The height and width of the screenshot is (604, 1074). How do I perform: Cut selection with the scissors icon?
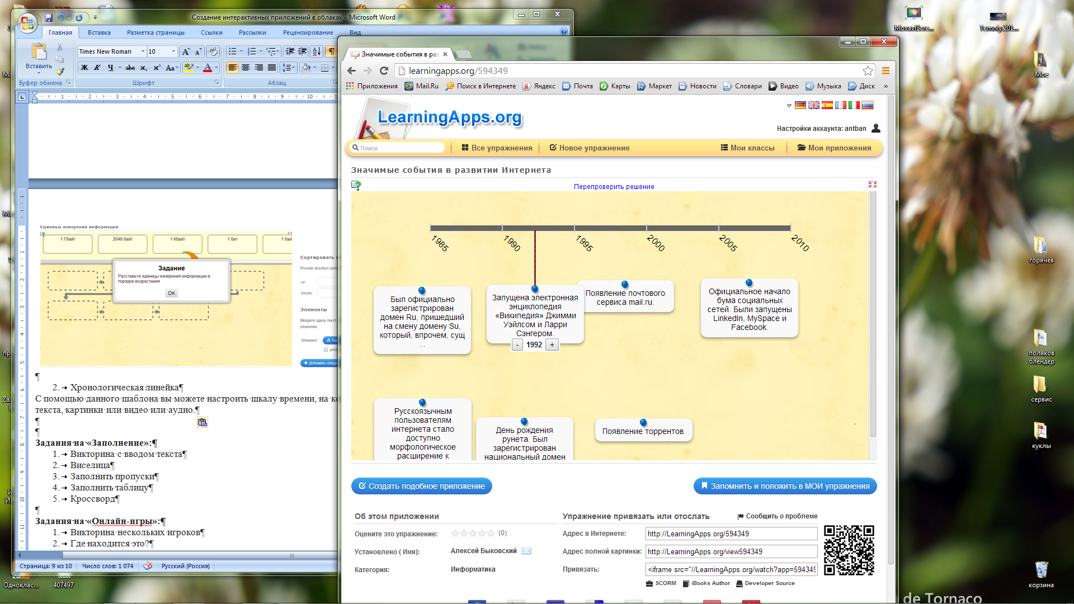(60, 48)
